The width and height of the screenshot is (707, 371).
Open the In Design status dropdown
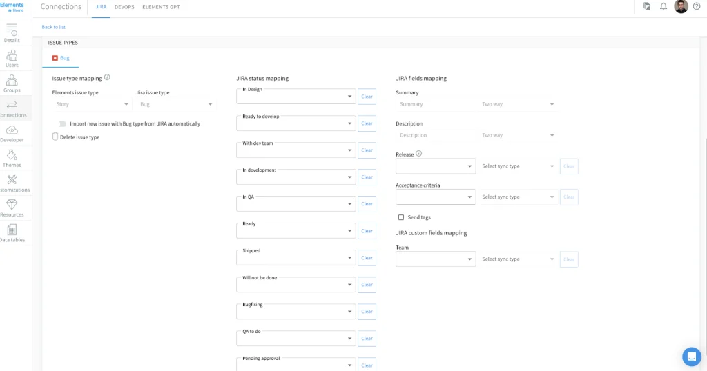(296, 97)
